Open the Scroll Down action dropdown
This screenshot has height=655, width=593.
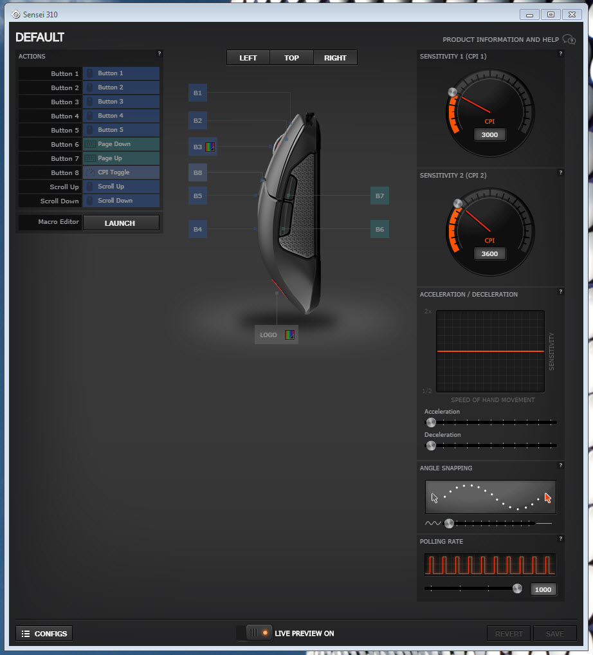tap(121, 201)
